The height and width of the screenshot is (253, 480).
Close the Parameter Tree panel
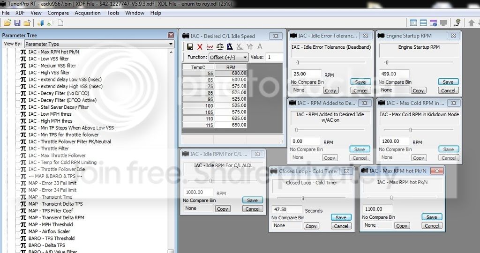click(171, 35)
